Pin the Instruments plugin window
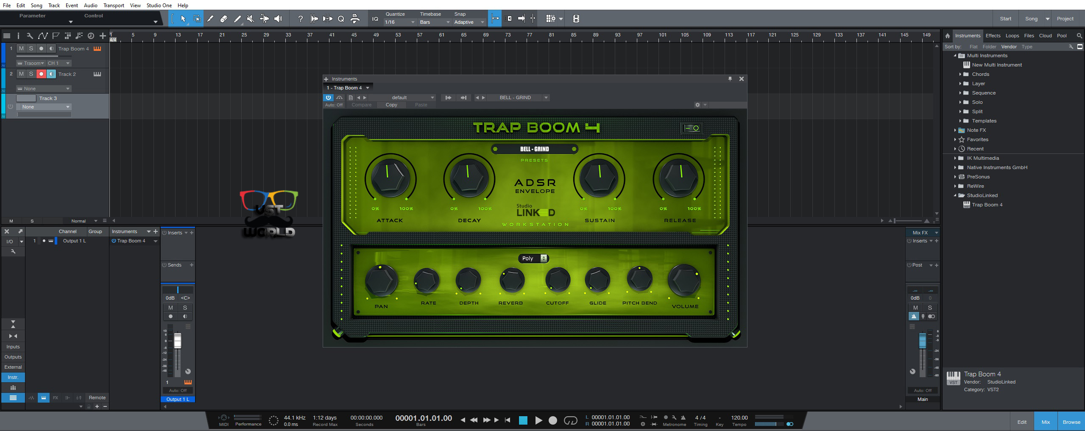1085x431 pixels. tap(730, 79)
